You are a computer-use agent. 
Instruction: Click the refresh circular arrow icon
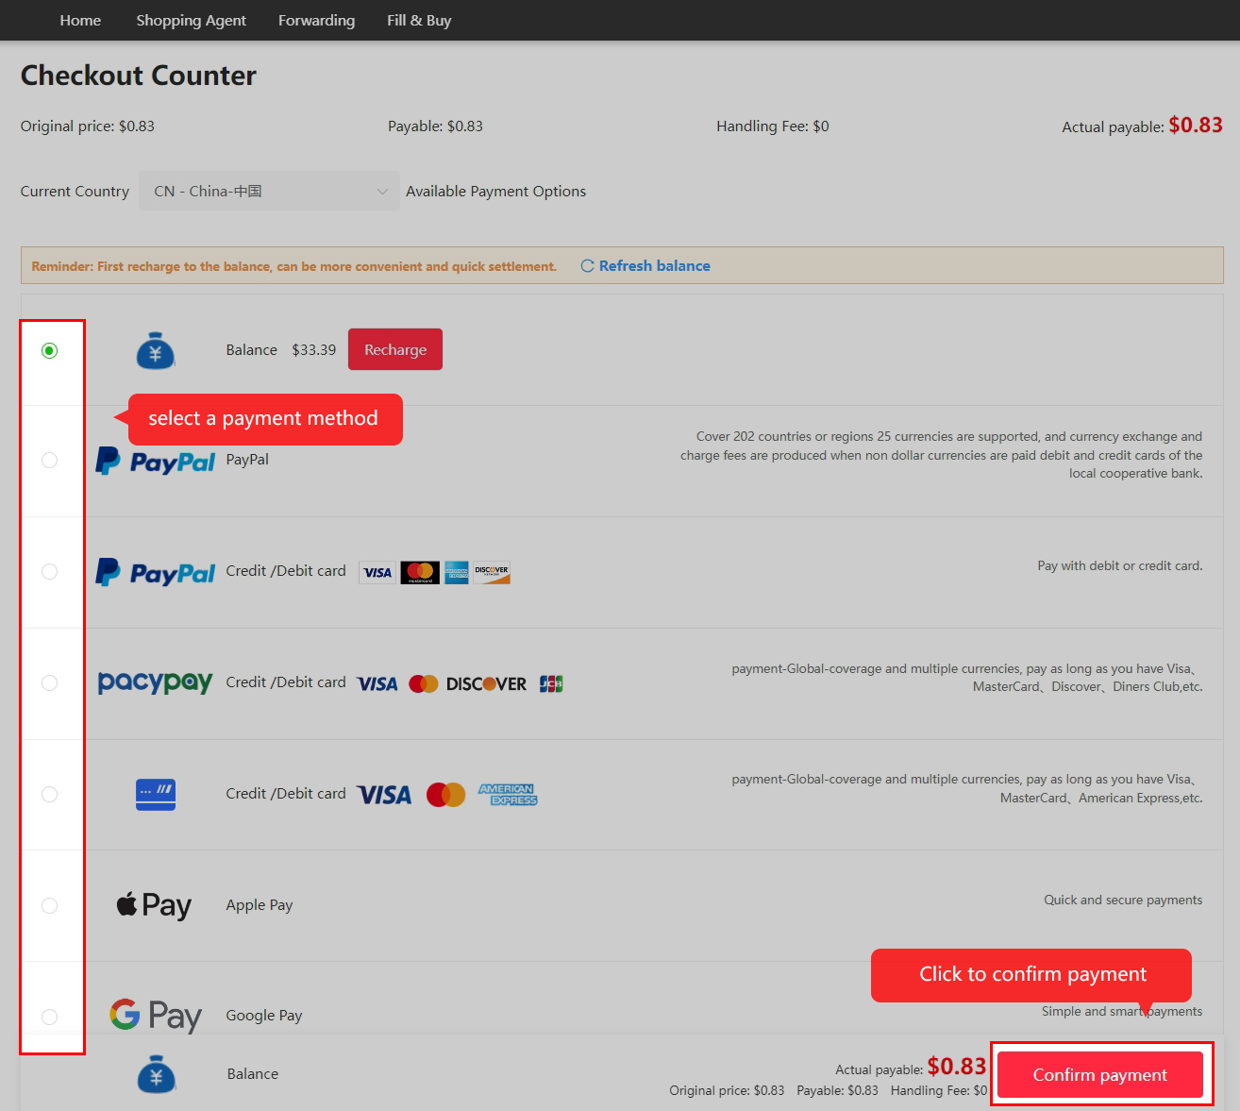pos(587,266)
